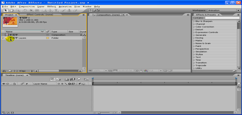Toggle the Lock column switch in Timeline
The width and height of the screenshot is (242, 115).
pos(14,84)
